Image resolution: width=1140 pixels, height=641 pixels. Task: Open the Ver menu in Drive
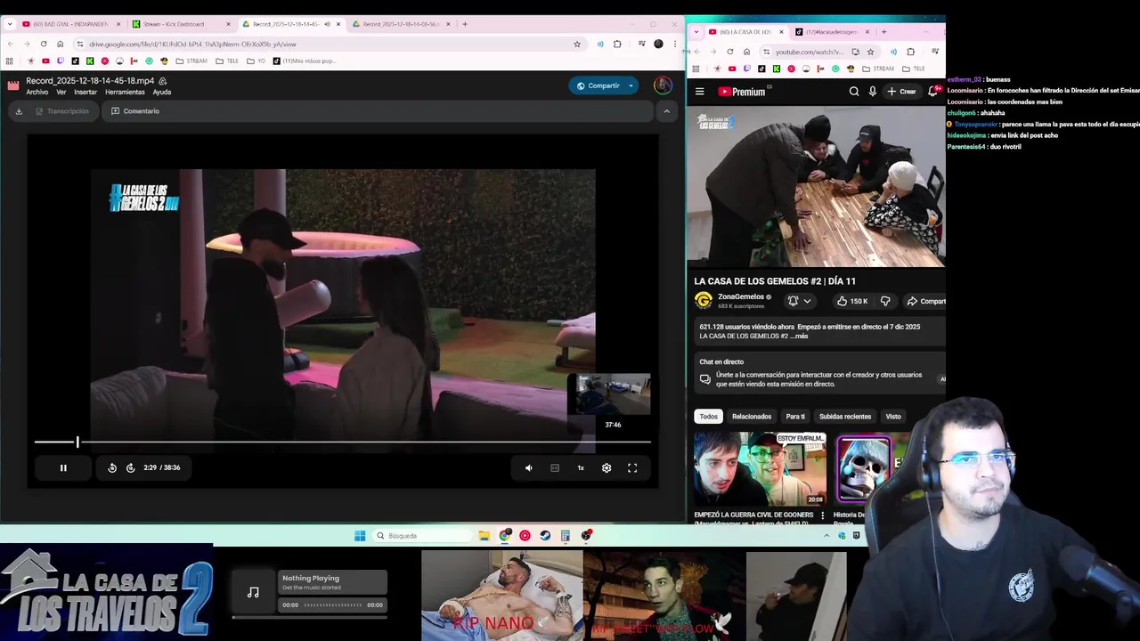tap(61, 92)
